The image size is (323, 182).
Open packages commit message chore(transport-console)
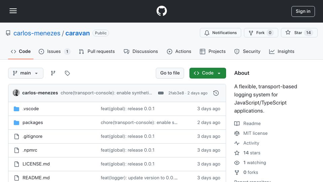(x=139, y=123)
